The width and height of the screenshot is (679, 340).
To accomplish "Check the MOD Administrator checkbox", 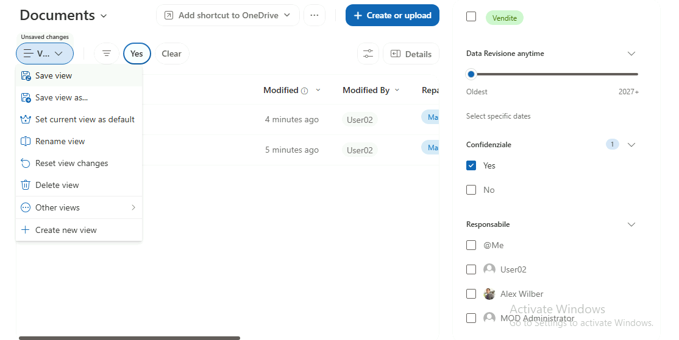I will tap(471, 318).
